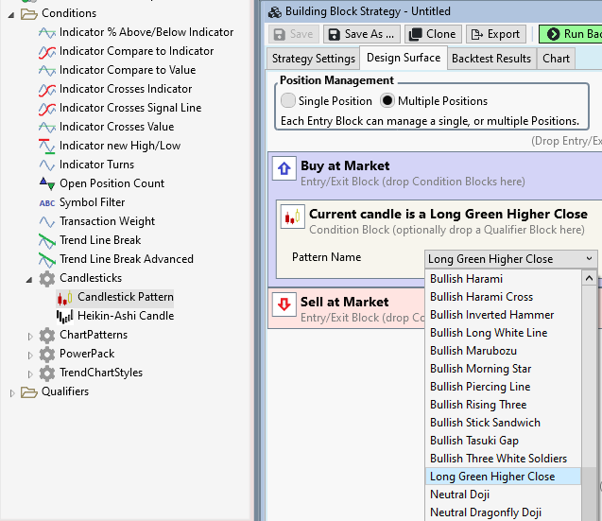Switch to the Backtest Results tab

[490, 59]
